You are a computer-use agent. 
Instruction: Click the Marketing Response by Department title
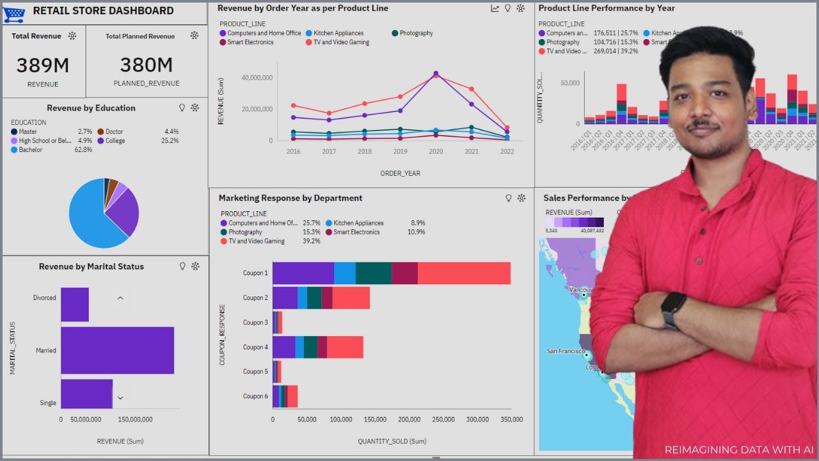pyautogui.click(x=290, y=198)
